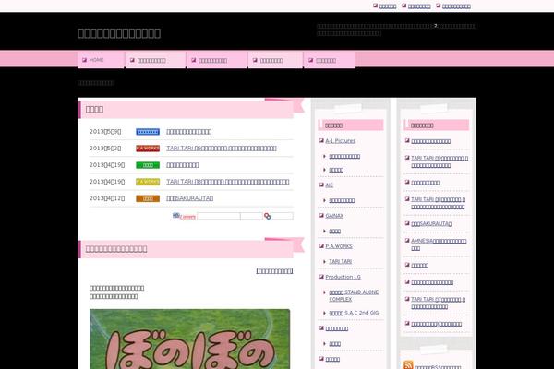The height and width of the screenshot is (369, 554).
Task: Click the bullet icon beside the AMNESIA post link
Action: [x=407, y=241]
